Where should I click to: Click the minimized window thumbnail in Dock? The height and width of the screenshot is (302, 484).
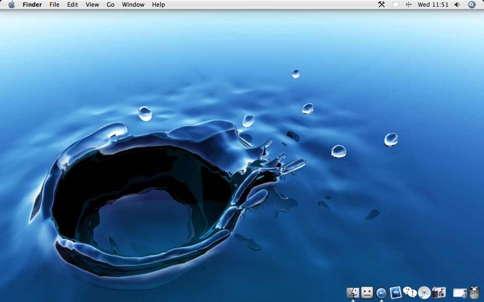coord(460,293)
